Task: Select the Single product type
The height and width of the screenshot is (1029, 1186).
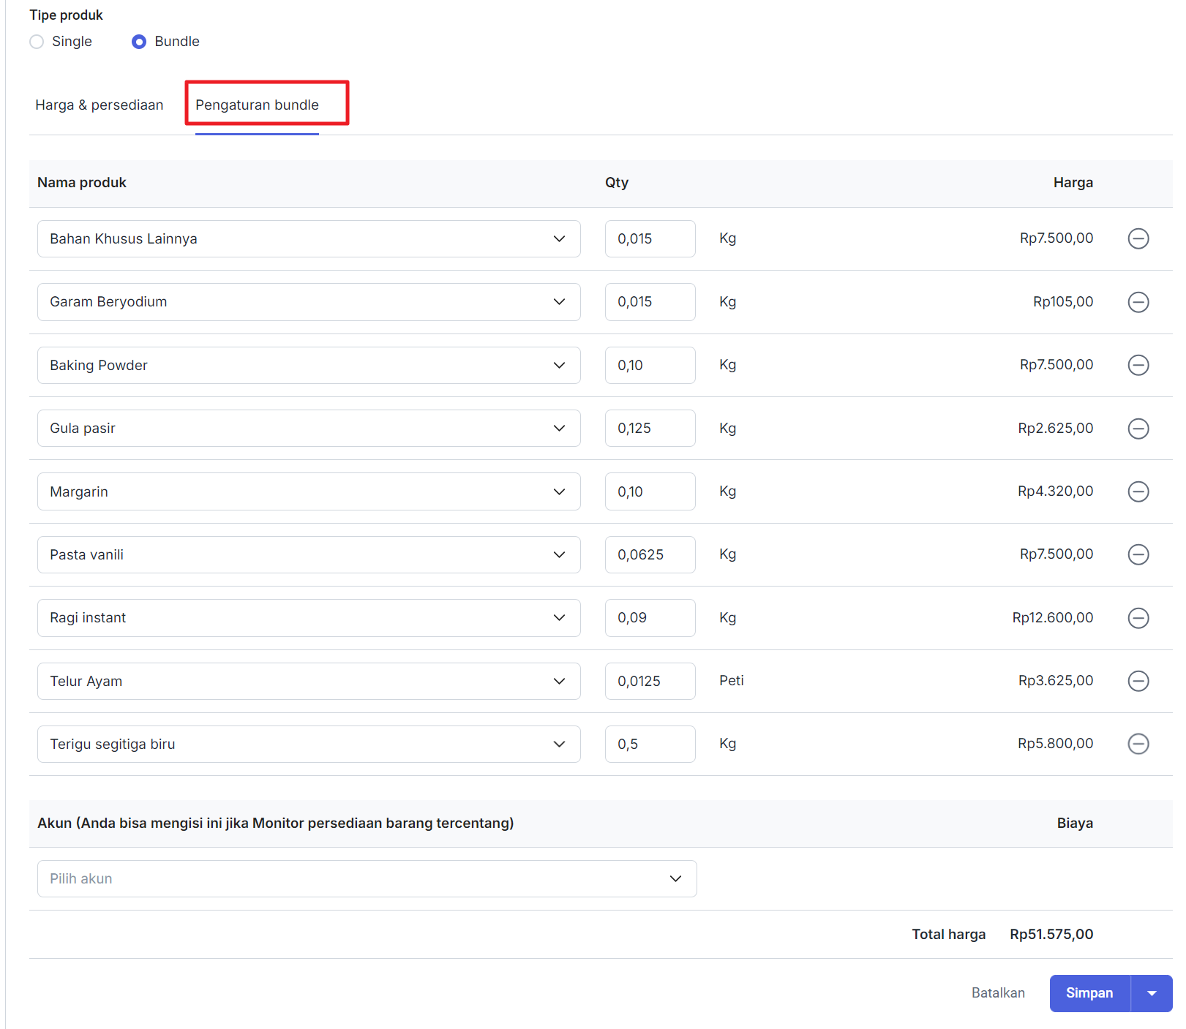Action: (x=37, y=42)
